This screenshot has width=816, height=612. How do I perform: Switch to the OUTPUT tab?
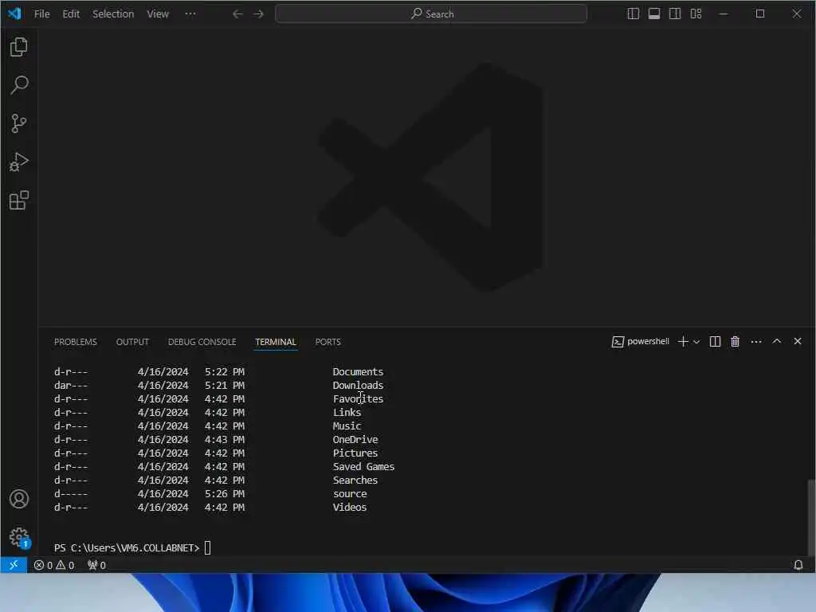132,342
